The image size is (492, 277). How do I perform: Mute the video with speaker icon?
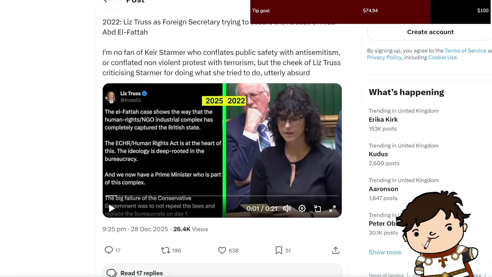[x=287, y=209]
